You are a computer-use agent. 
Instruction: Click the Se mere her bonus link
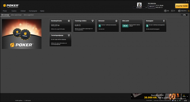point(102,29)
